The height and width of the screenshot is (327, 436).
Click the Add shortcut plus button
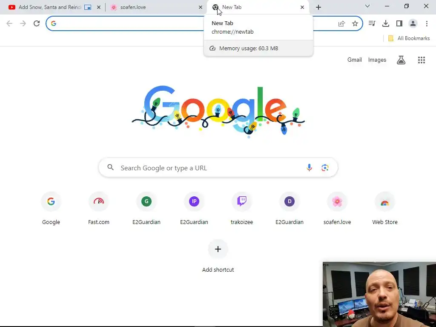218,249
